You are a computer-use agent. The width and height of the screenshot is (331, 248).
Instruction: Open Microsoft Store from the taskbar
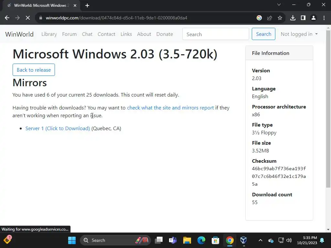point(215,240)
